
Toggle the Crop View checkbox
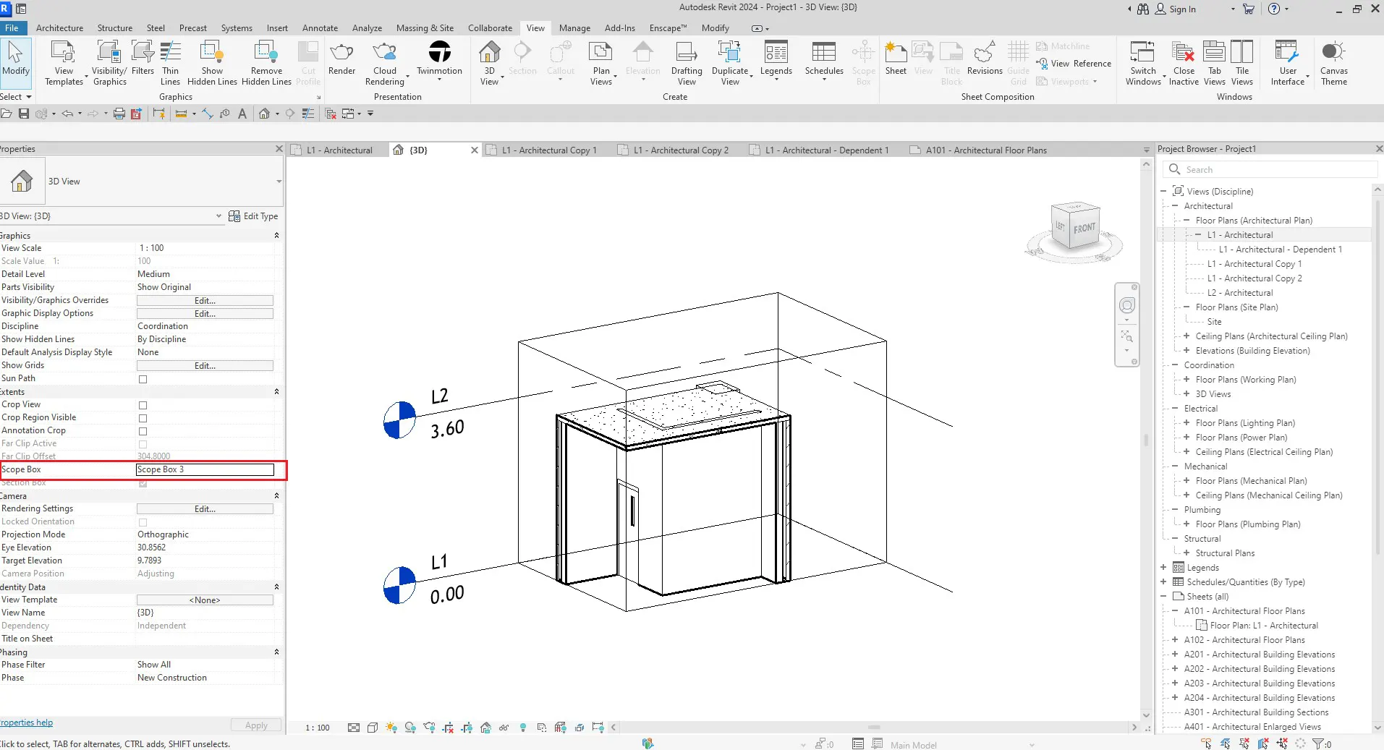(x=143, y=405)
